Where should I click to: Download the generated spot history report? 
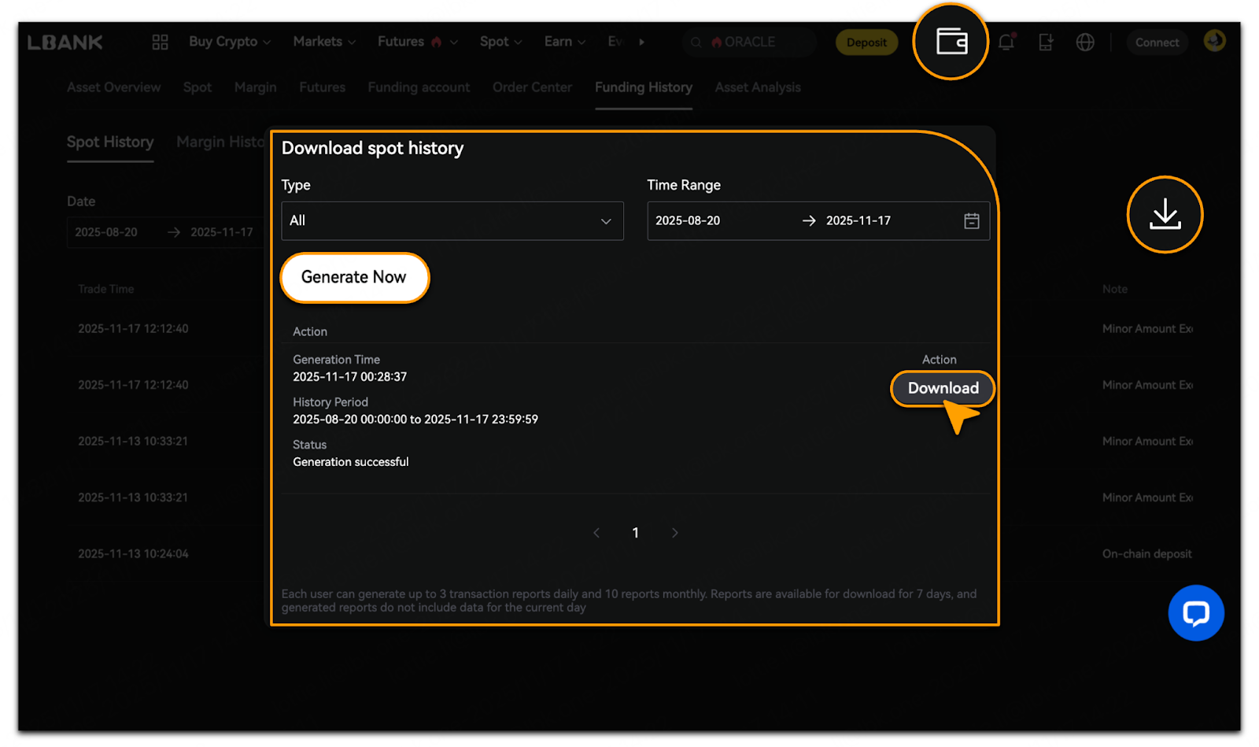pyautogui.click(x=943, y=388)
